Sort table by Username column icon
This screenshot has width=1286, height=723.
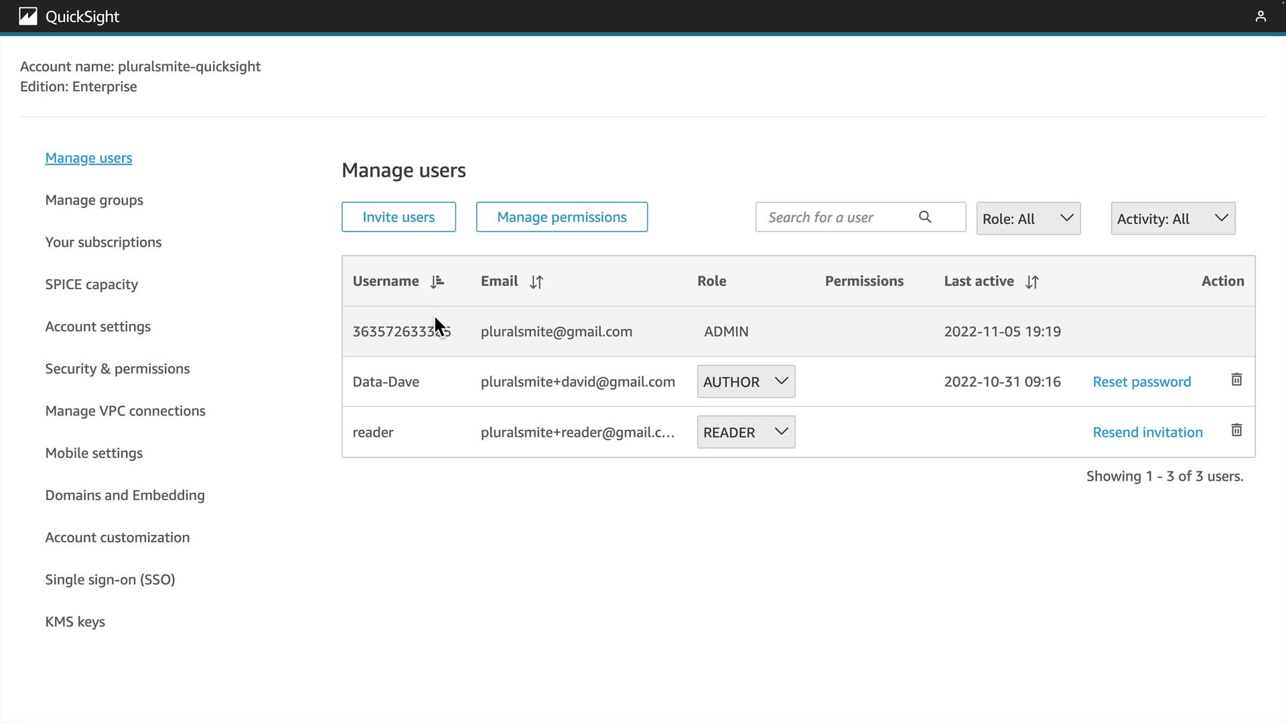[437, 282]
